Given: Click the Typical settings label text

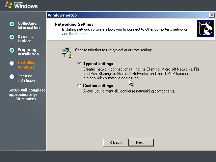Looking at the screenshot, I should pyautogui.click(x=98, y=64).
